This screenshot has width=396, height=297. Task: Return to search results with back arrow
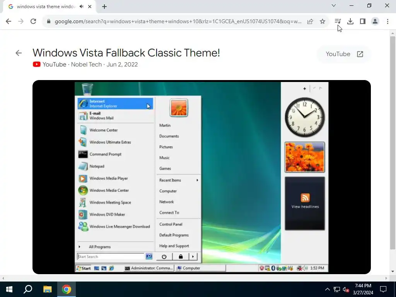coord(19,53)
